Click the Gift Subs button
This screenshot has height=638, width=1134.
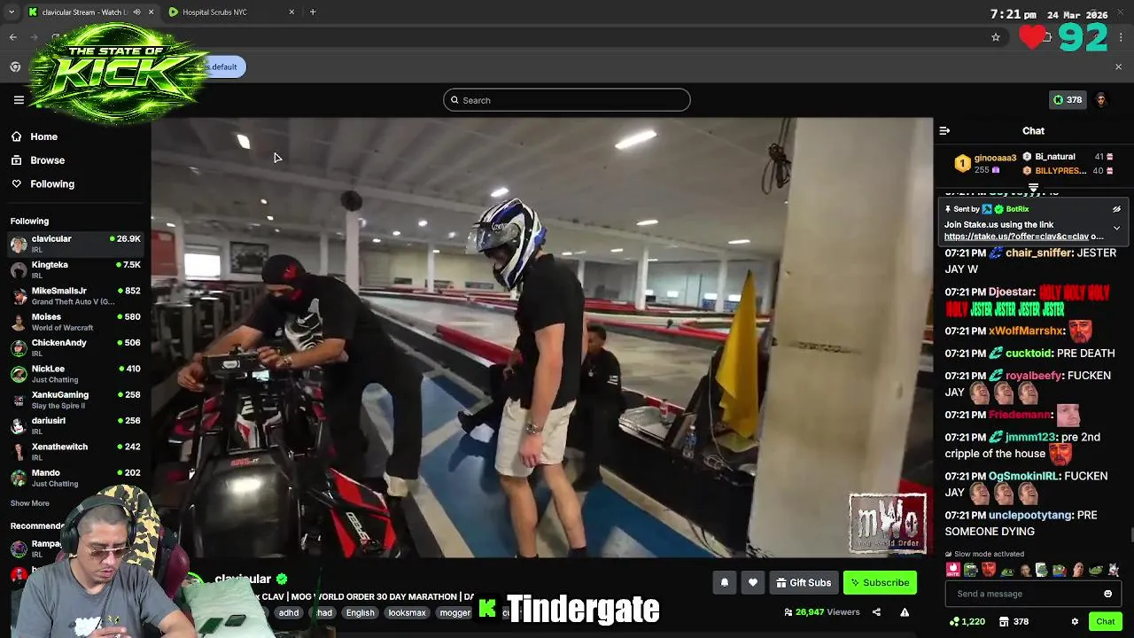[804, 583]
